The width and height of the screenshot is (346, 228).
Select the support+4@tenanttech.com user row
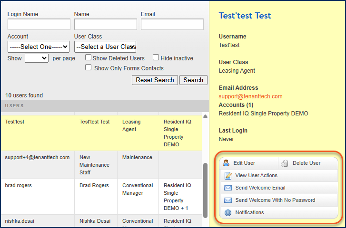(x=101, y=165)
